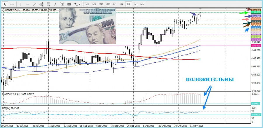Image resolution: width=263 pixels, height=128 pixels.
Task: Switch chart to H4 timeframe
Action: click(122, 4)
